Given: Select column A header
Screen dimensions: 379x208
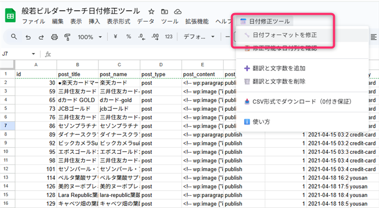Looking at the screenshot, I should tap(36, 65).
